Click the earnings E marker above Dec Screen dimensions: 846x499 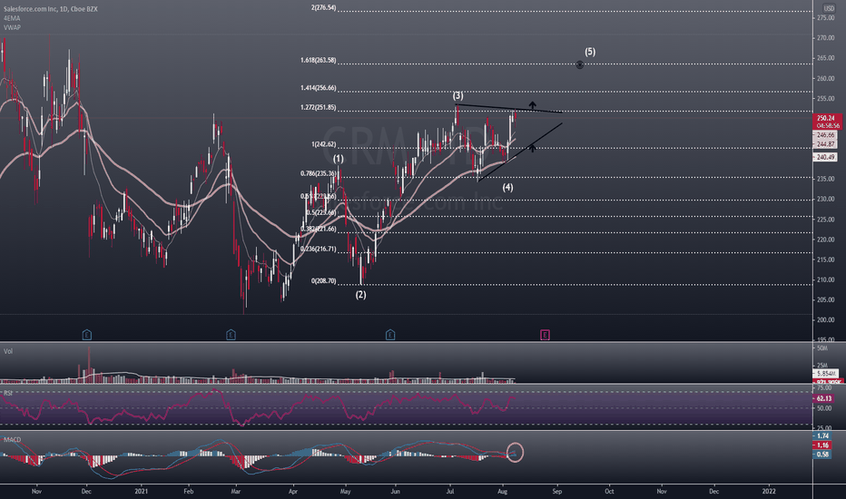tap(87, 335)
